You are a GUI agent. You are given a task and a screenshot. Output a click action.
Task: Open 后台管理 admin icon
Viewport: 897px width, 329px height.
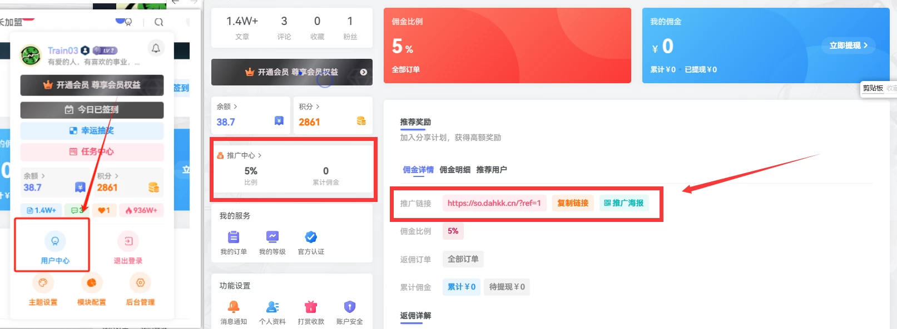140,283
